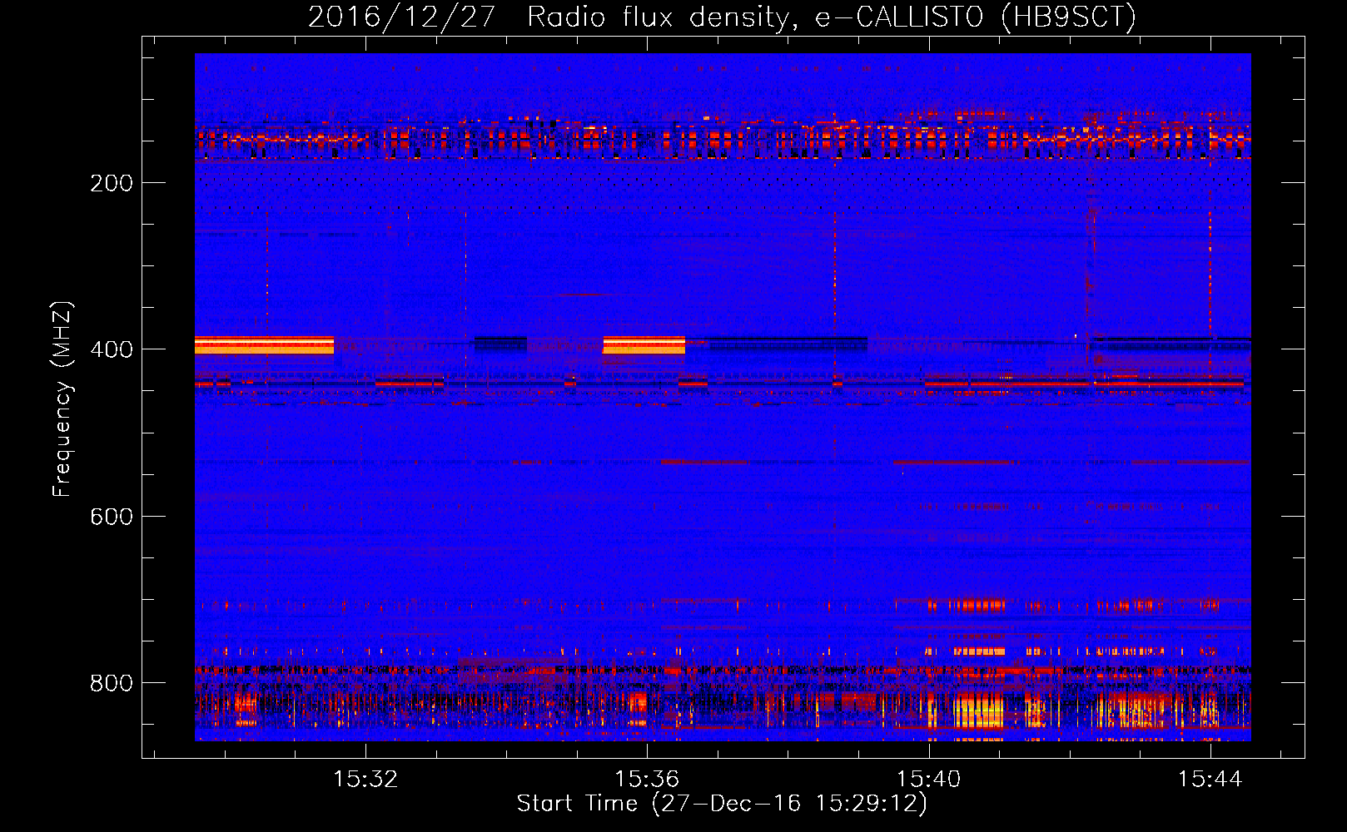
Task: Click the 15:36 time tick label
Action: 647,780
